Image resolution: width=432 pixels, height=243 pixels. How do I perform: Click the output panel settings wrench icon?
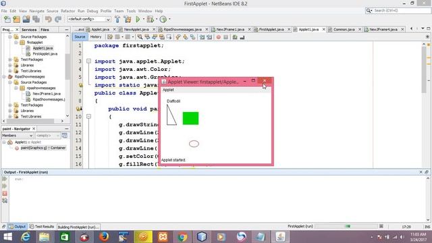[x=5, y=200]
